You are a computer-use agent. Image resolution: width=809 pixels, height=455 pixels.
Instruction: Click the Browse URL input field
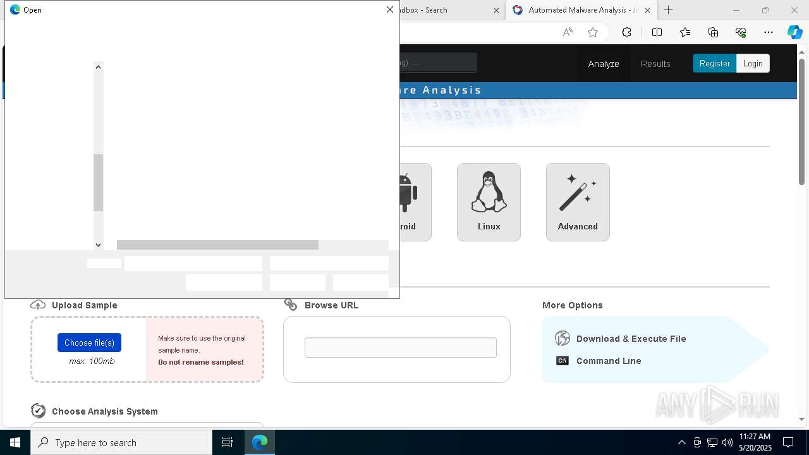click(401, 348)
